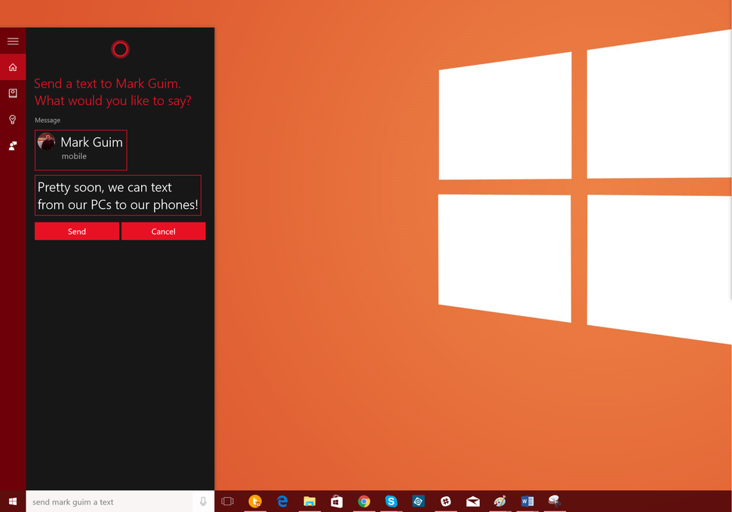Open Microsoft Word from the taskbar
Screen dimensions: 732x512
[527, 501]
